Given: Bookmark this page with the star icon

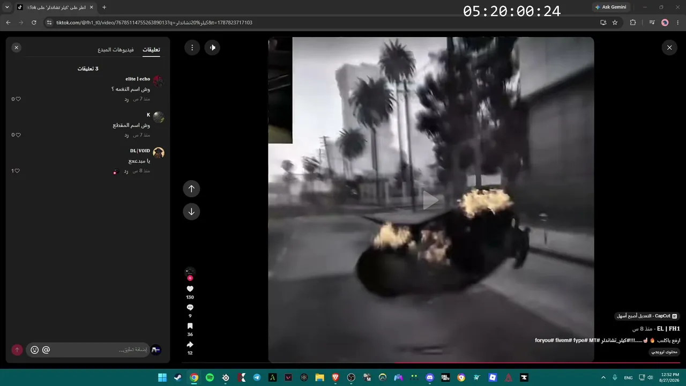Looking at the screenshot, I should (615, 23).
